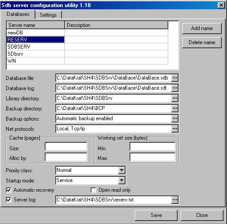Click Description cell of SDBSERV row
This screenshot has height=224, width=227.
tap(116, 47)
